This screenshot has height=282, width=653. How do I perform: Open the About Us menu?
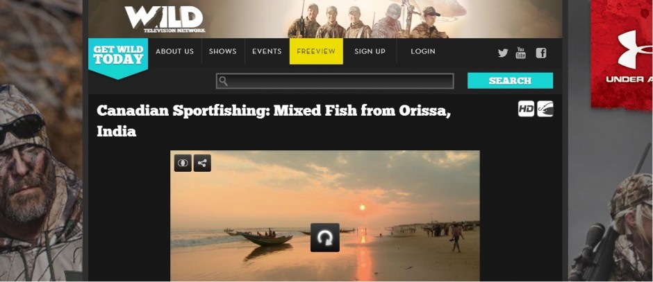tap(174, 51)
